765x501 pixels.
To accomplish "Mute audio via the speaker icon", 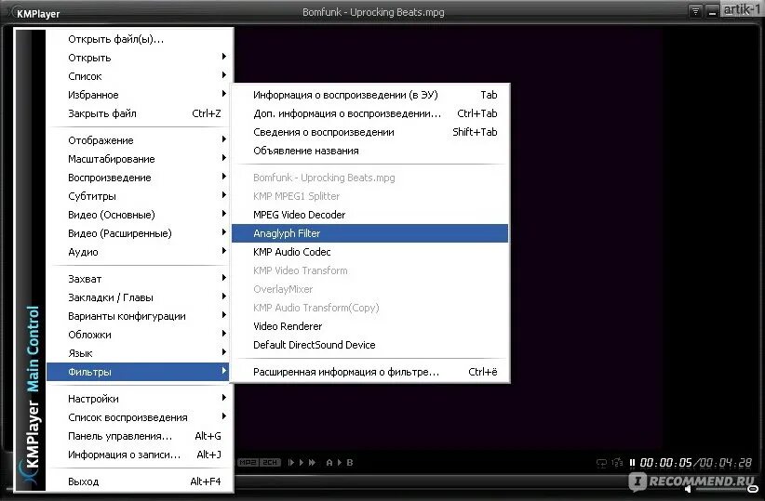I will click(x=688, y=489).
